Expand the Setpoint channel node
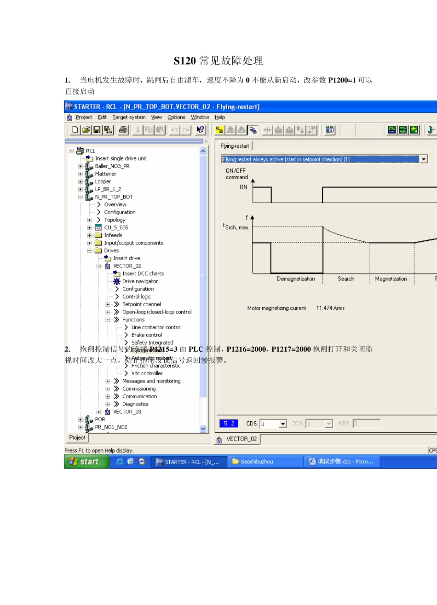This screenshot has height=605, width=437. click(108, 304)
